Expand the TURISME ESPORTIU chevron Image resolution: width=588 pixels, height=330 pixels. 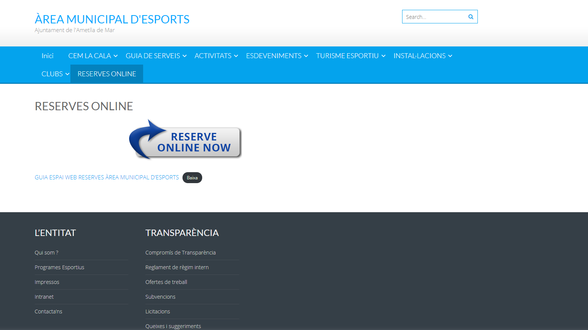383,56
